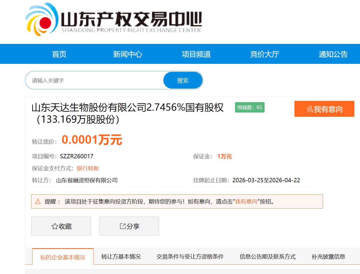
Task: Go to 新闻中心 in the nav bar
Action: (128, 54)
